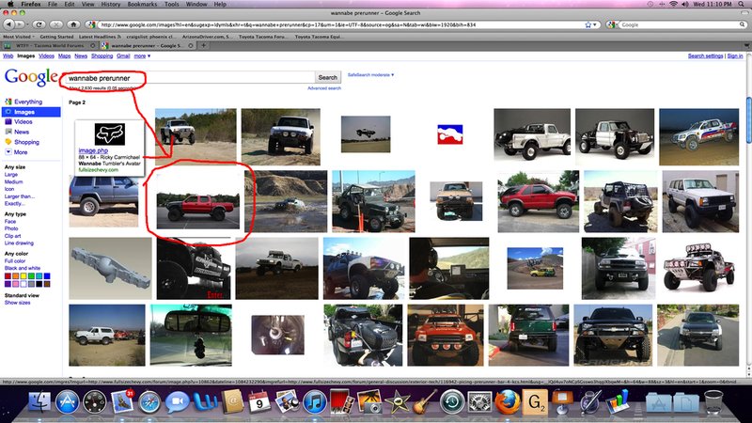752x423 pixels.
Task: Click the 'wannabe prerunner' search input field
Action: point(190,77)
